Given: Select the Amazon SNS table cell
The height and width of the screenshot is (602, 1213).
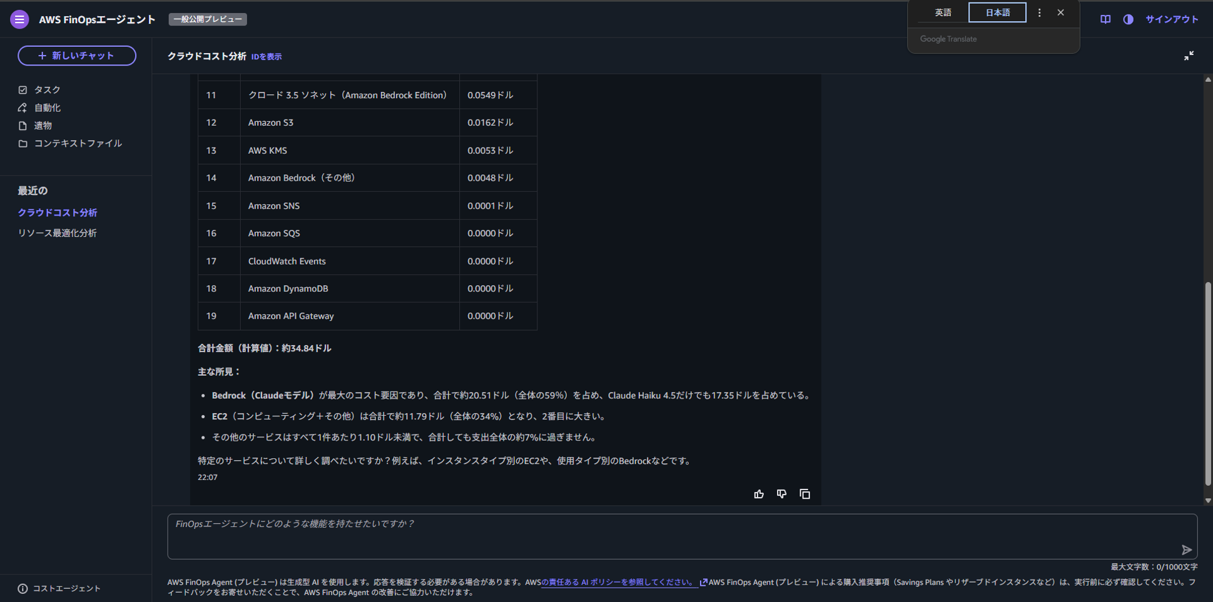Looking at the screenshot, I should (x=350, y=206).
